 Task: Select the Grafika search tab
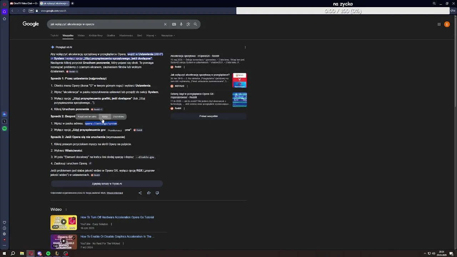tap(111, 35)
